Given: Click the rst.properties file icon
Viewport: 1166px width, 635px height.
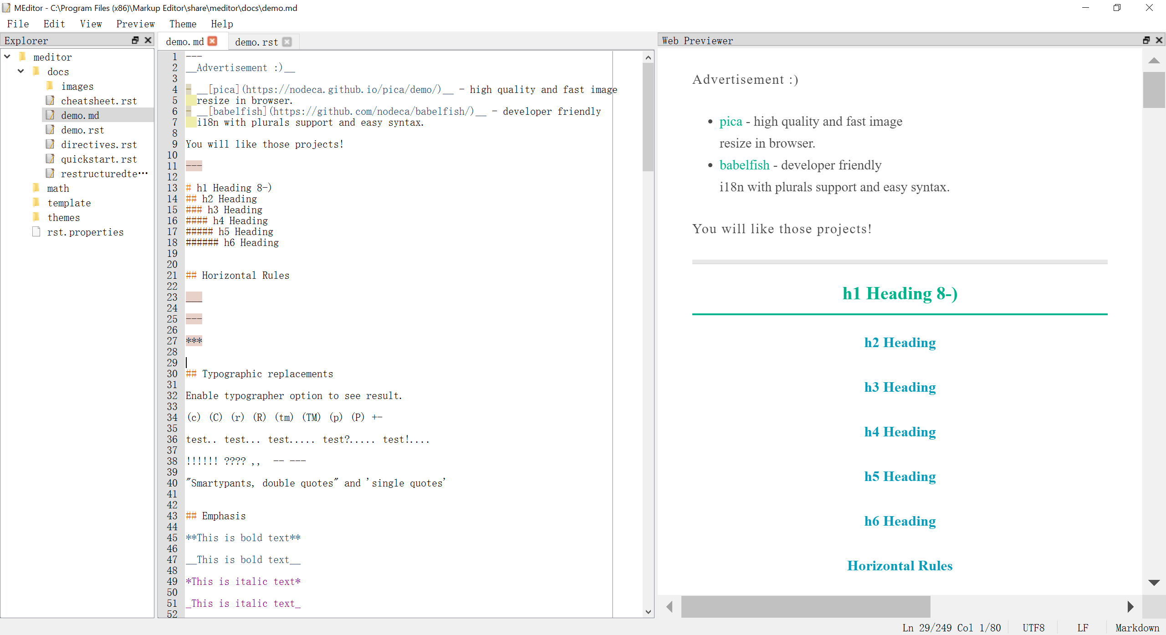Looking at the screenshot, I should click(x=36, y=232).
